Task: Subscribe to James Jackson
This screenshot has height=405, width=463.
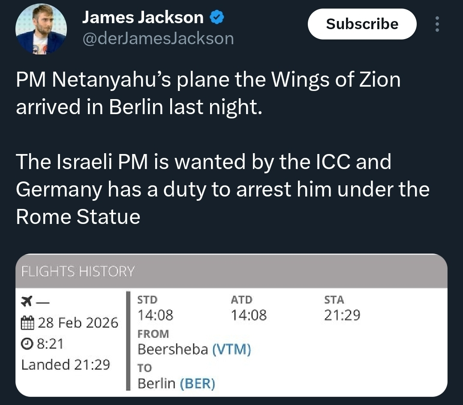Action: [x=362, y=24]
